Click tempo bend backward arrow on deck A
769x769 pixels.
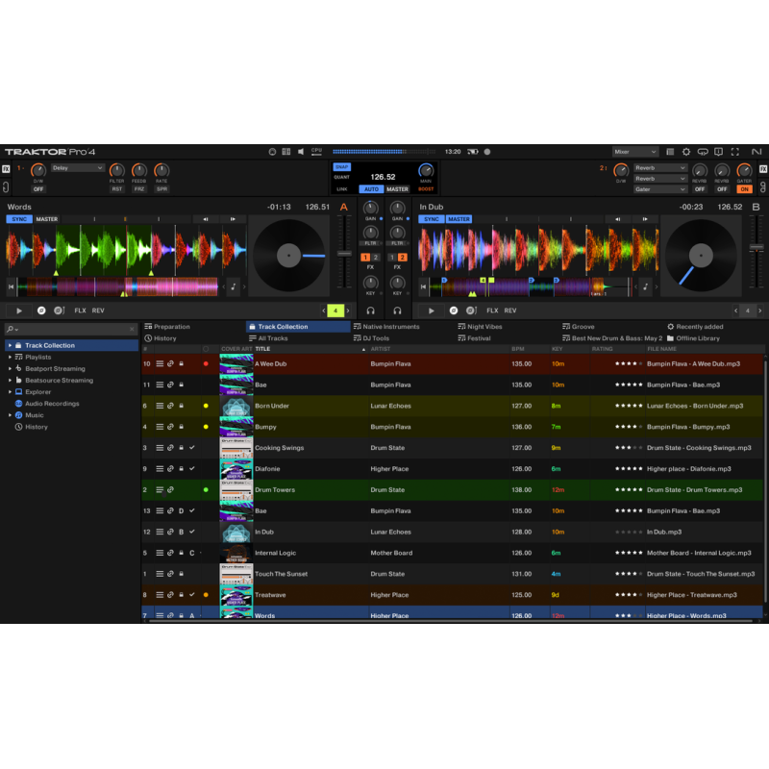click(206, 219)
